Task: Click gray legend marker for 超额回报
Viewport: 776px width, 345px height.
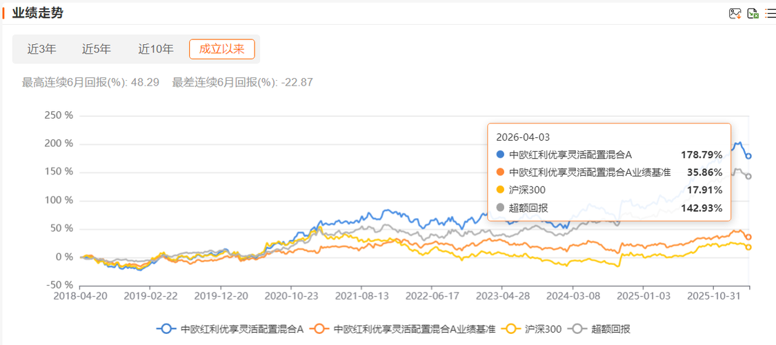Action: [577, 329]
